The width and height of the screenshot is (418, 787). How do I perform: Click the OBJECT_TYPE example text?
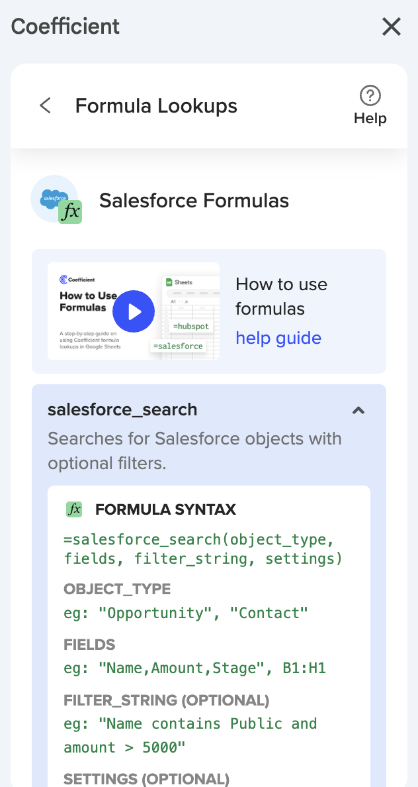(x=186, y=613)
